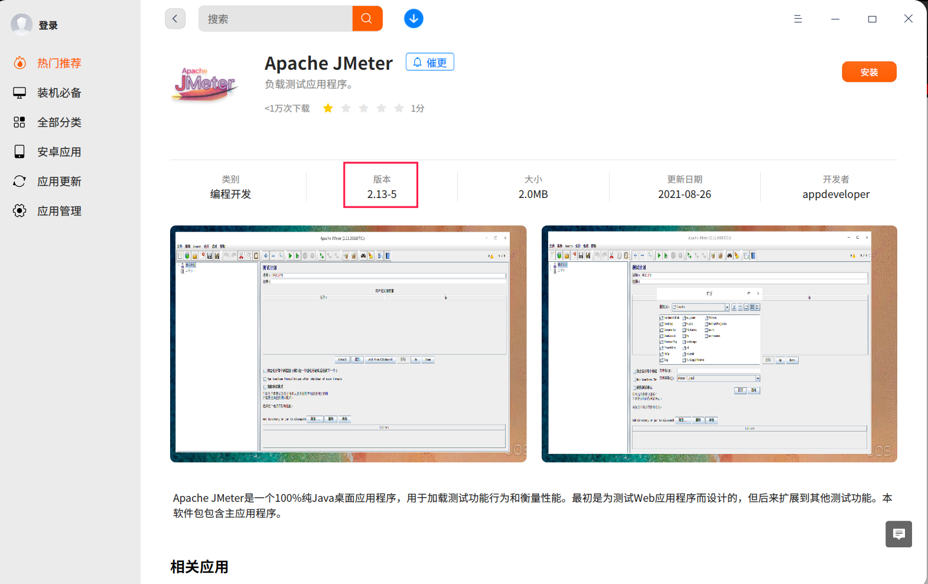This screenshot has width=928, height=584.
Task: Click the fifth rating star
Action: click(x=399, y=108)
